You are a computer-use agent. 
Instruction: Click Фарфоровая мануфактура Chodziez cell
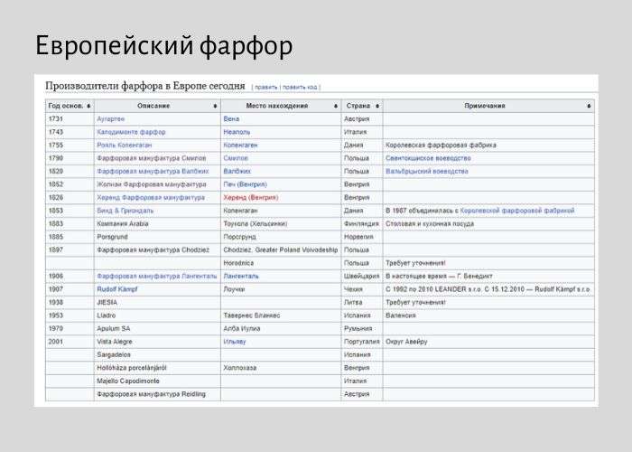coord(158,250)
